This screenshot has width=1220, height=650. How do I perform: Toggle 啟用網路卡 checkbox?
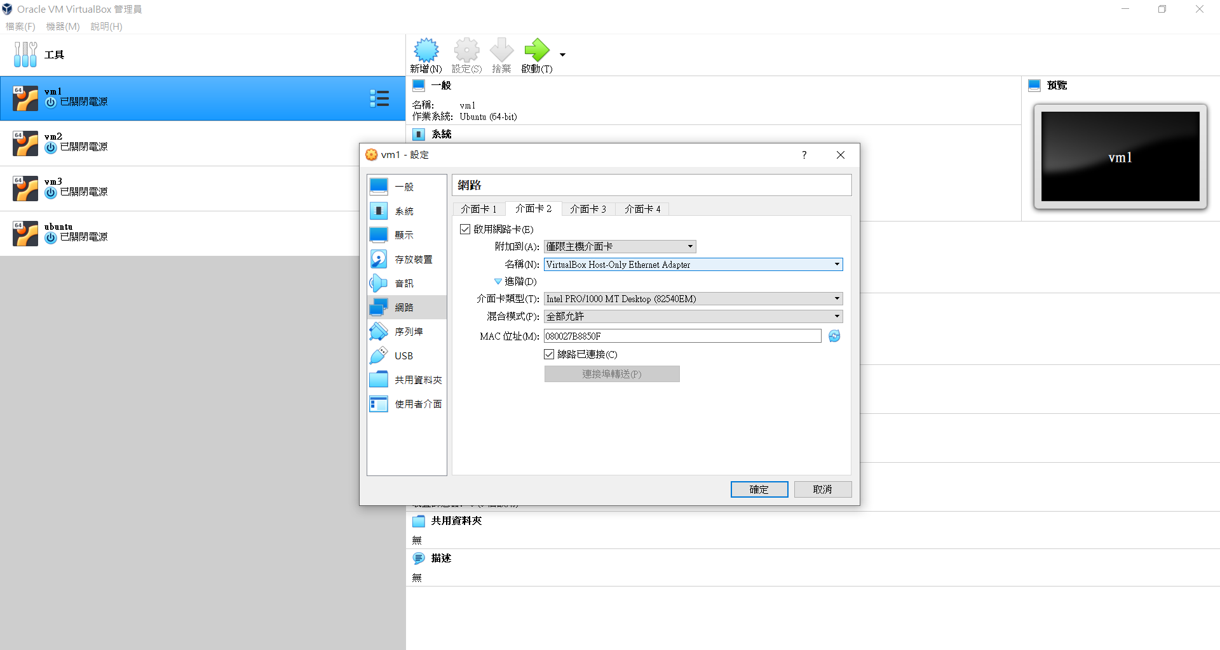[x=465, y=229]
